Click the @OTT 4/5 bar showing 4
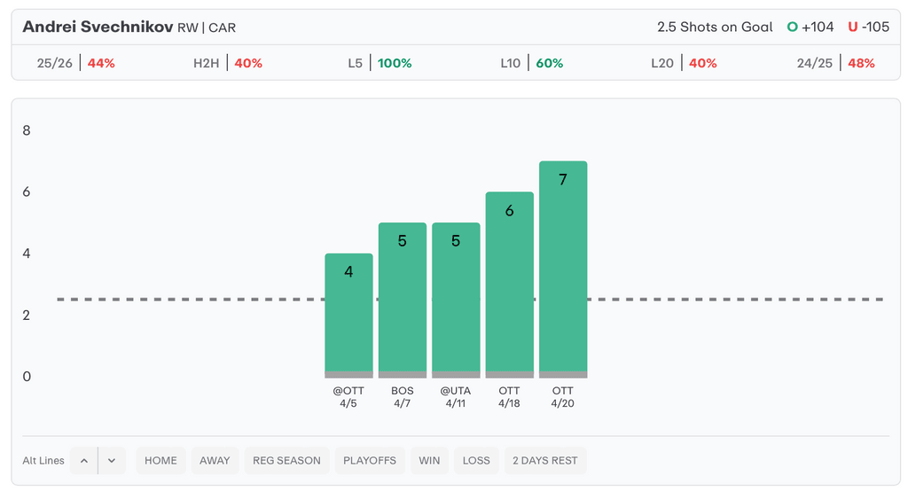 tap(348, 315)
